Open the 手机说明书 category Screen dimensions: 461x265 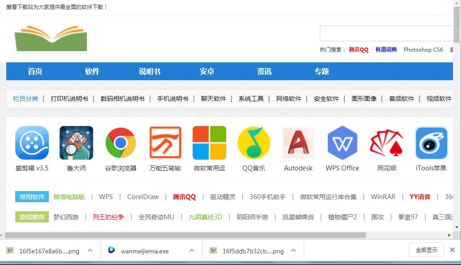click(173, 99)
